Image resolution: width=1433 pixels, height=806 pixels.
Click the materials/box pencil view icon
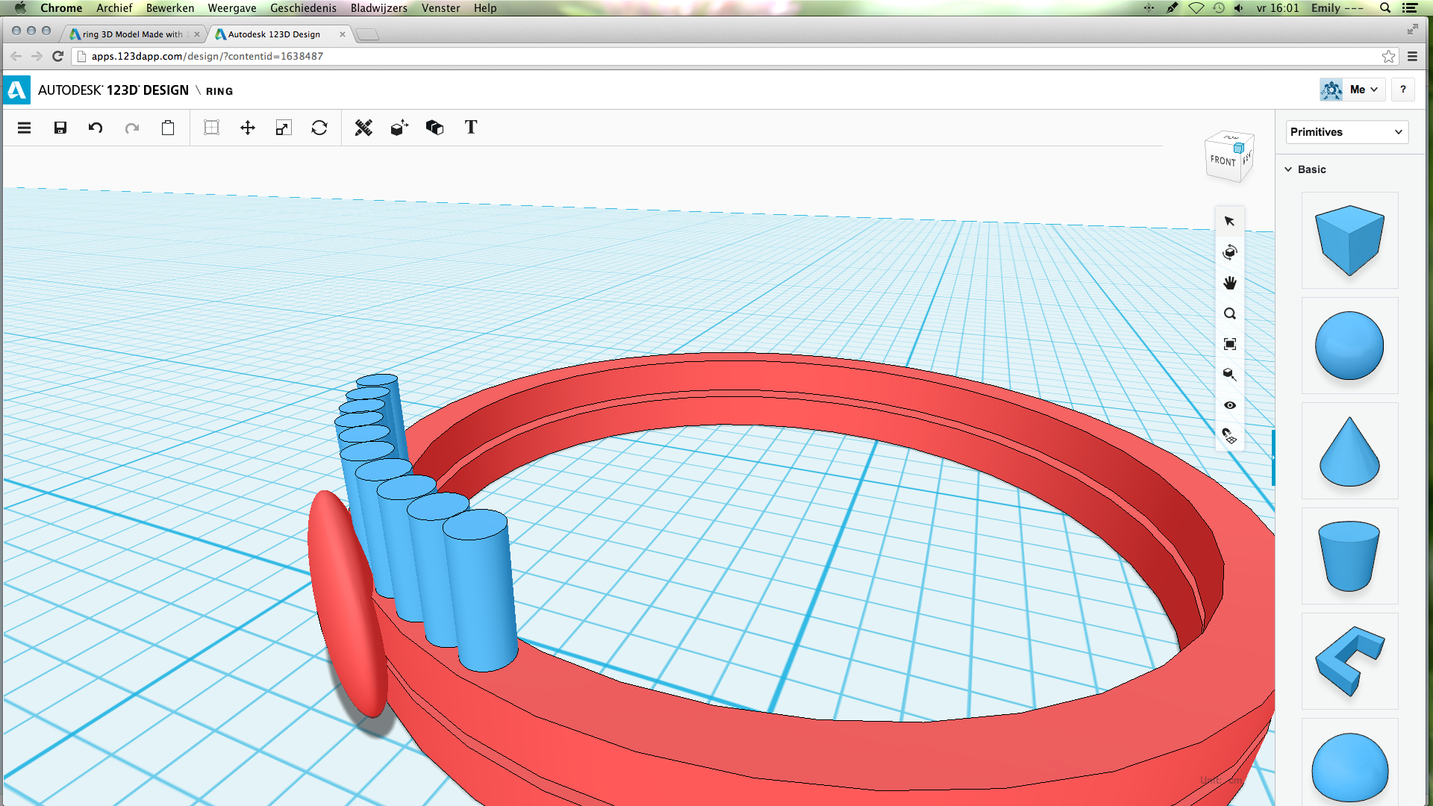1230,375
